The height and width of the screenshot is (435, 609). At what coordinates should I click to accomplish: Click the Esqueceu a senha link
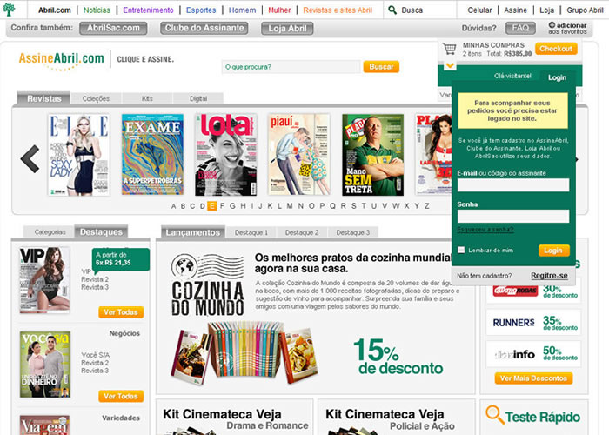(485, 230)
